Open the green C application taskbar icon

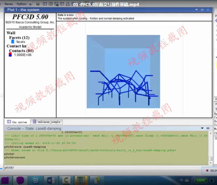[66, 180]
